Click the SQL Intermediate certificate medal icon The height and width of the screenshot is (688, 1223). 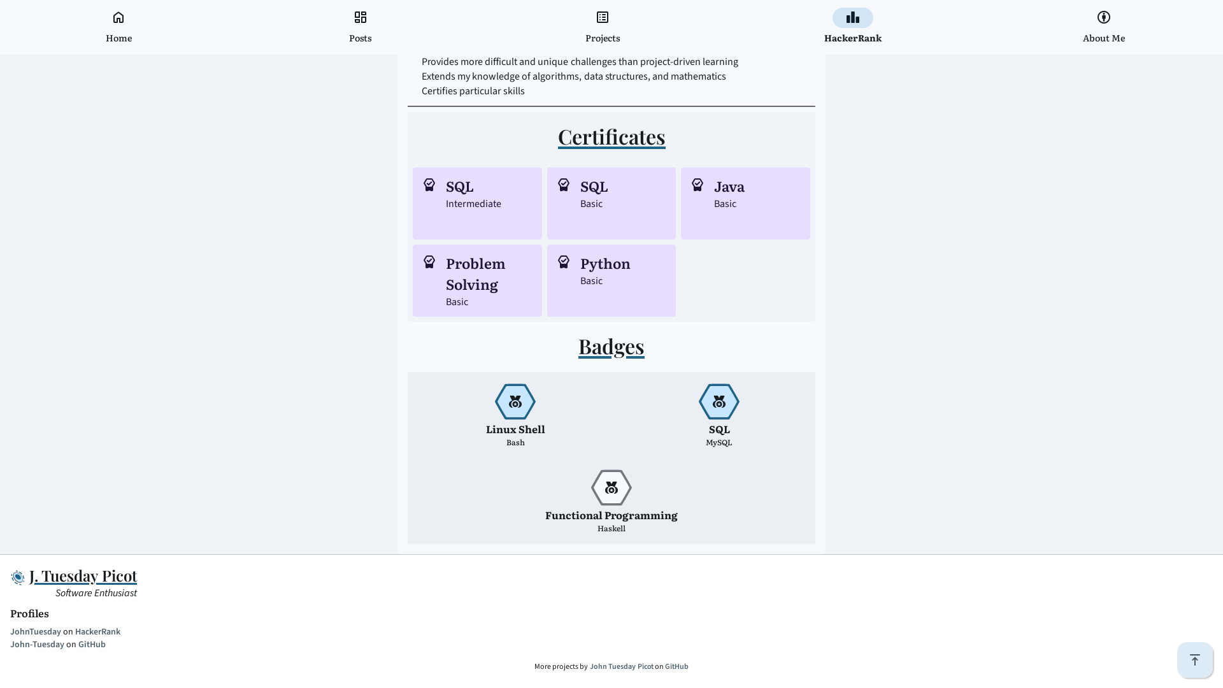point(429,185)
